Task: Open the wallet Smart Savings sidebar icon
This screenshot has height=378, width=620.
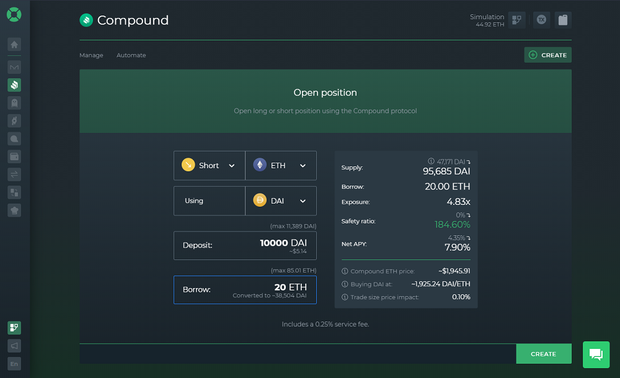Action: (14, 157)
